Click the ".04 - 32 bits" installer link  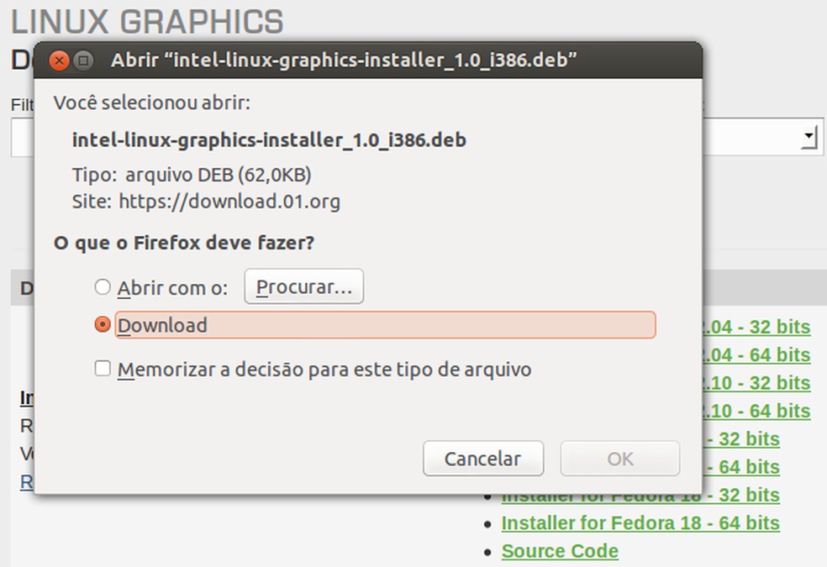(756, 327)
